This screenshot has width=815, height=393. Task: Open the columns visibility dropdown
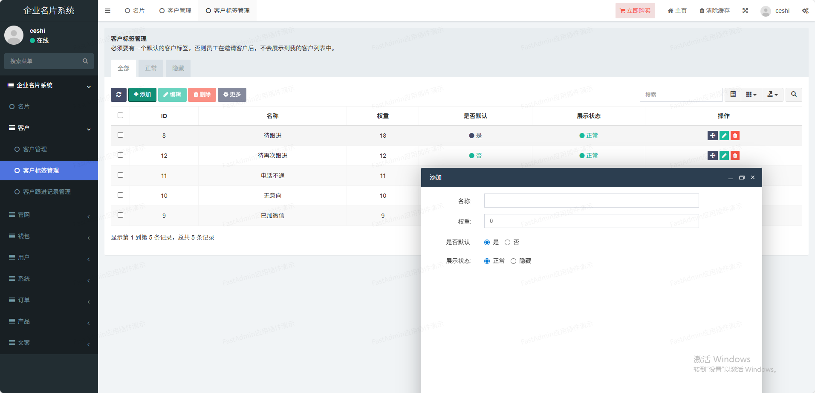(751, 95)
